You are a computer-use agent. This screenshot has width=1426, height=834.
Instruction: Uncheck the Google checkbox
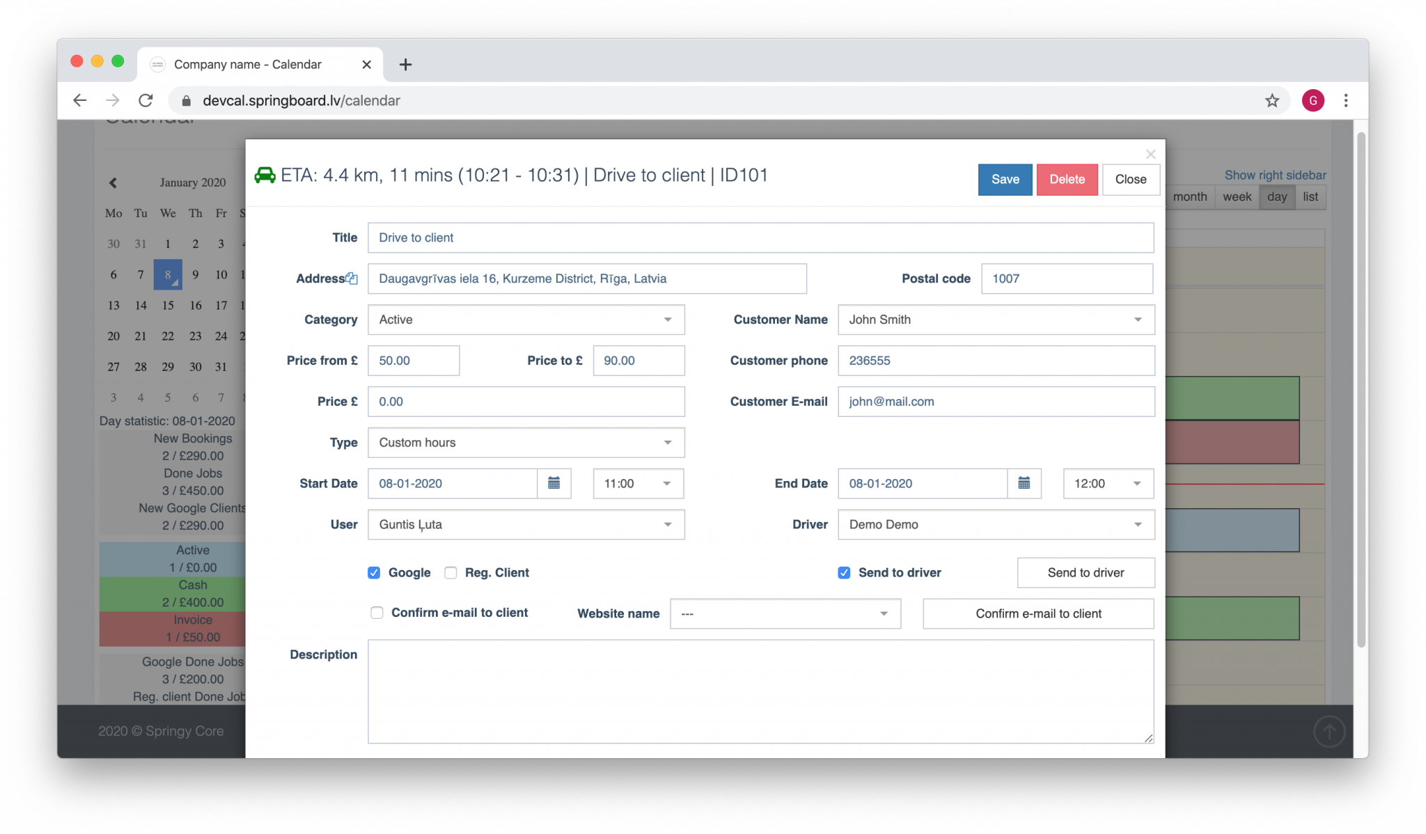(x=374, y=572)
